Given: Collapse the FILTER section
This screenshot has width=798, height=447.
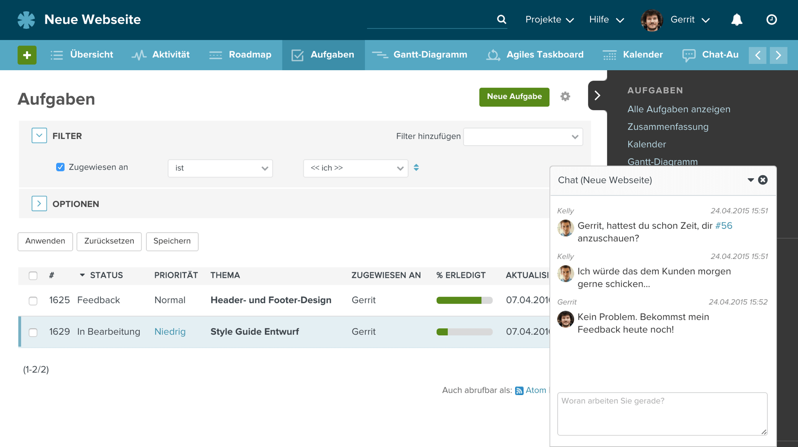Looking at the screenshot, I should 39,135.
